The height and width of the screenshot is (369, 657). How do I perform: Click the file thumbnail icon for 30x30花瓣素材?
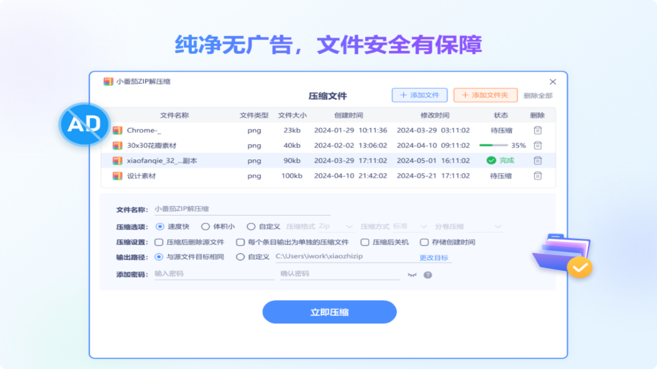[117, 145]
